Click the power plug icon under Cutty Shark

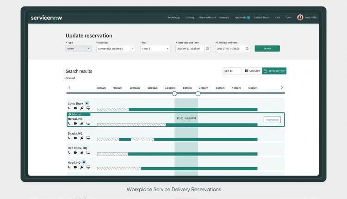tap(81, 108)
